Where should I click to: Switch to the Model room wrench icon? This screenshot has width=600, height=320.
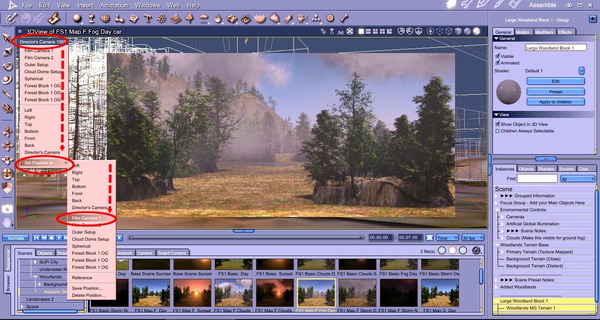(x=467, y=5)
